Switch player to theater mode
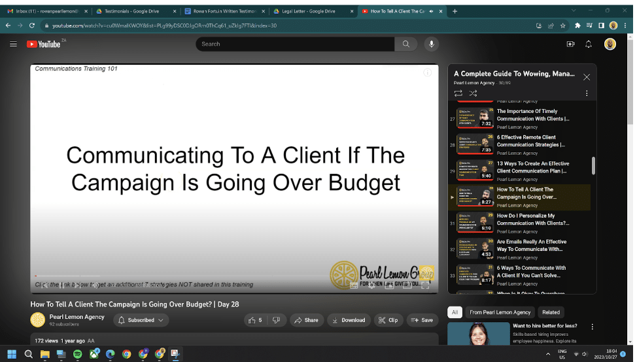The height and width of the screenshot is (362, 637). (x=407, y=286)
